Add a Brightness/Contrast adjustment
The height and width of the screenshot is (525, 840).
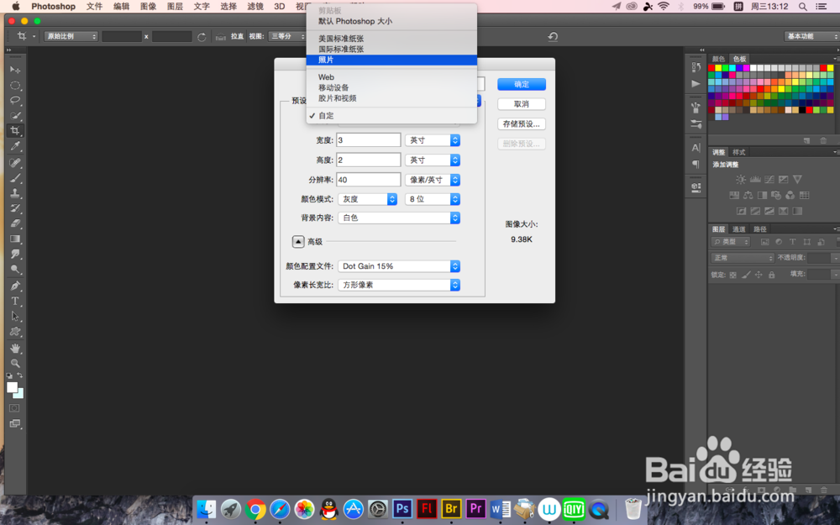tap(740, 180)
